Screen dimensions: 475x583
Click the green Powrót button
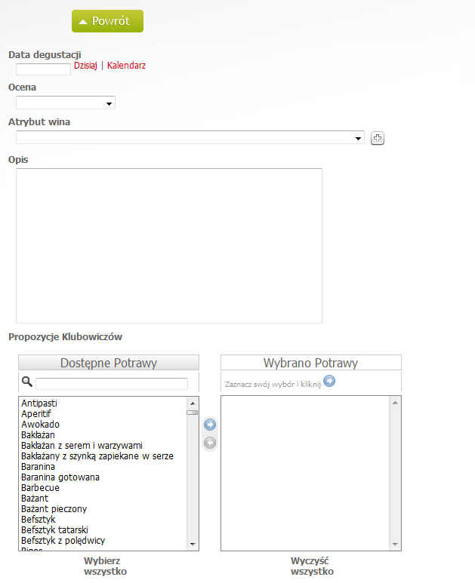pyautogui.click(x=107, y=21)
